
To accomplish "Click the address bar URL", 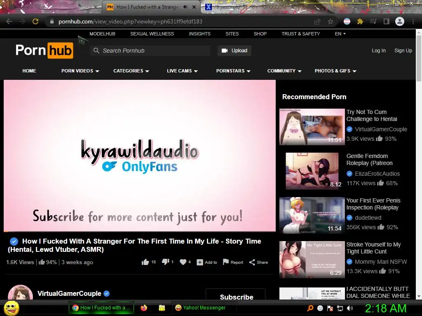I will tap(130, 21).
